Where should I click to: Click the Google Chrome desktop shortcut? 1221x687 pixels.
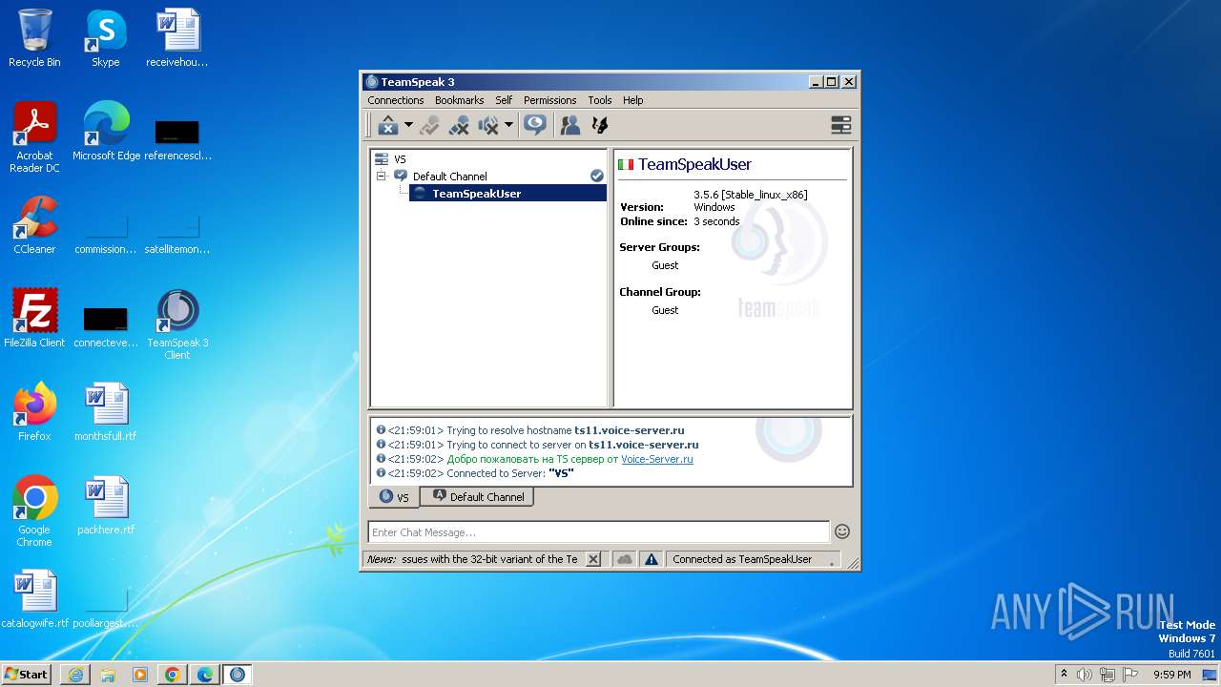point(34,511)
